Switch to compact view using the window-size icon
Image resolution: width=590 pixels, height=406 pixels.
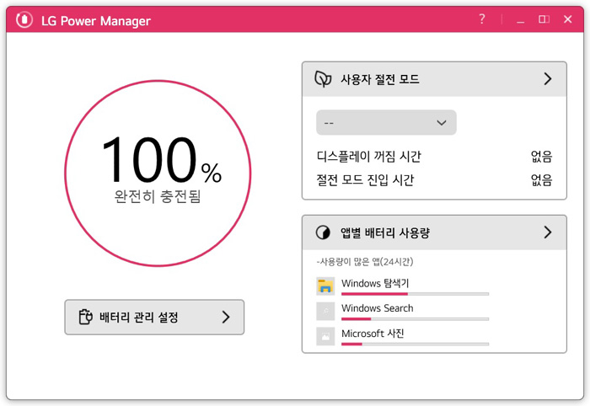(544, 19)
